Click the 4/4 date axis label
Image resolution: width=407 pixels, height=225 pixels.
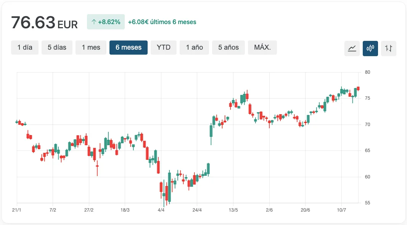coord(161,210)
